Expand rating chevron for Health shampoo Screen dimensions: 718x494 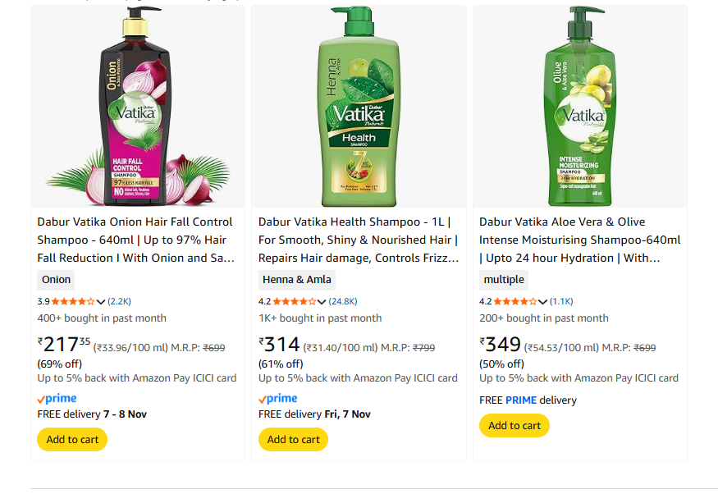point(322,301)
